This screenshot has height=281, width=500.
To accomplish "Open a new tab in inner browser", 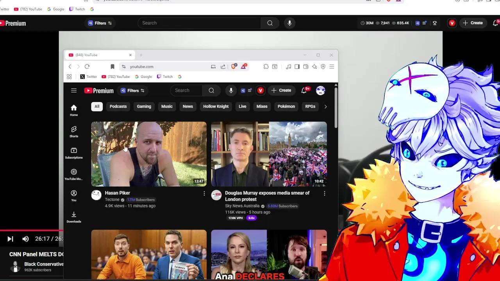I will [141, 55].
